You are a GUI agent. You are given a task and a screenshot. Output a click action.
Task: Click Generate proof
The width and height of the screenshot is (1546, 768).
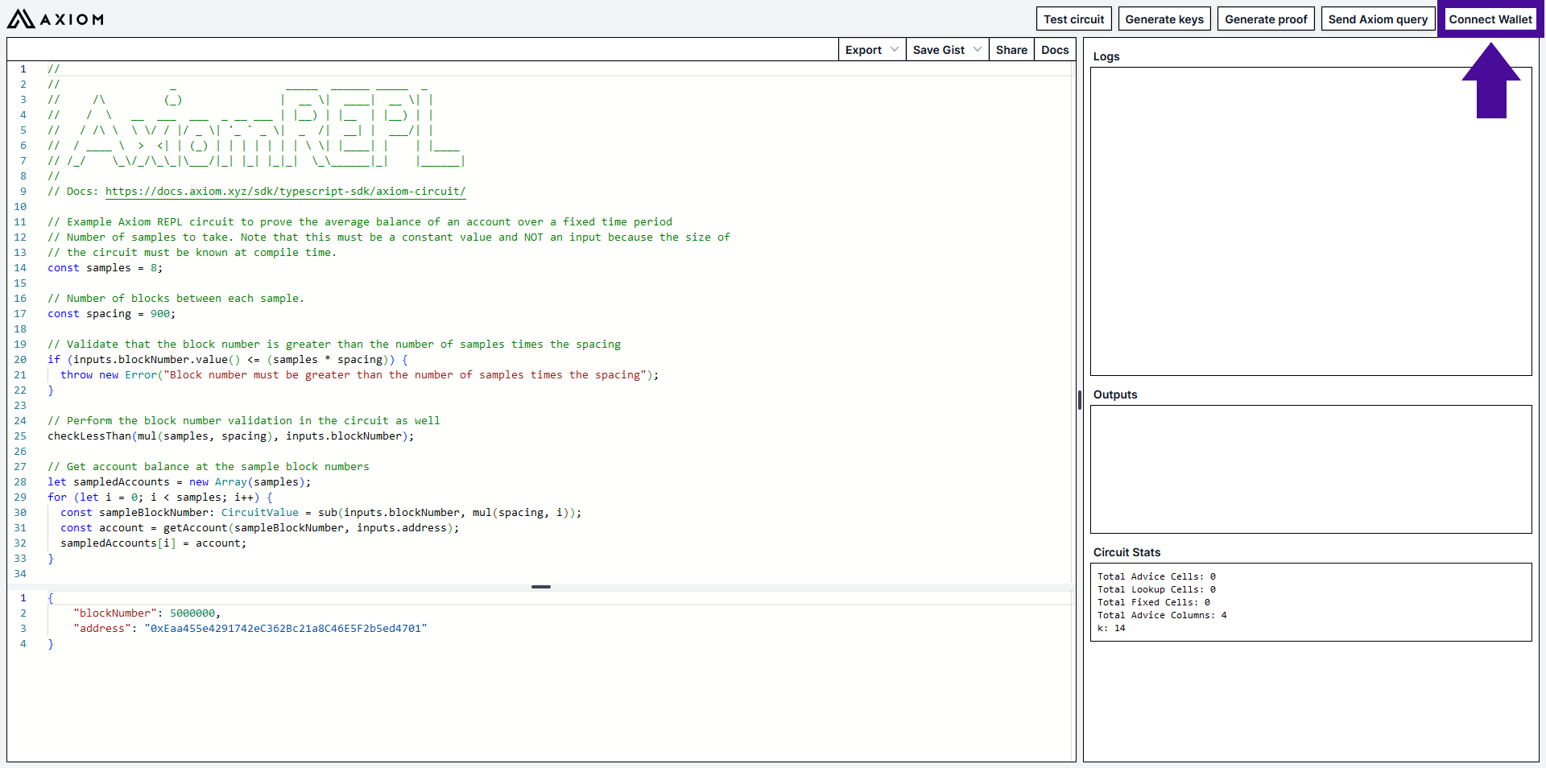1265,19
